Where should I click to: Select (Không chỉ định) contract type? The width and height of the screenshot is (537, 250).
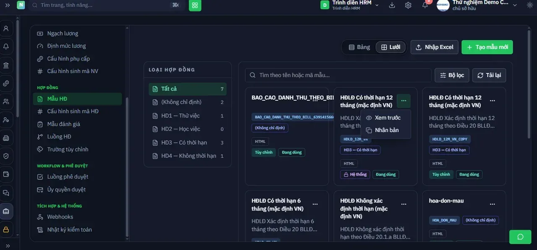(188, 102)
